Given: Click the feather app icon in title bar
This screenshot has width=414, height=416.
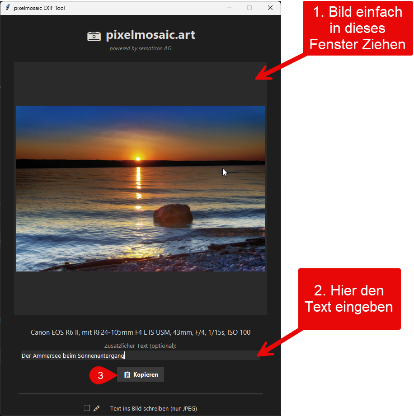Looking at the screenshot, I should click(8, 8).
